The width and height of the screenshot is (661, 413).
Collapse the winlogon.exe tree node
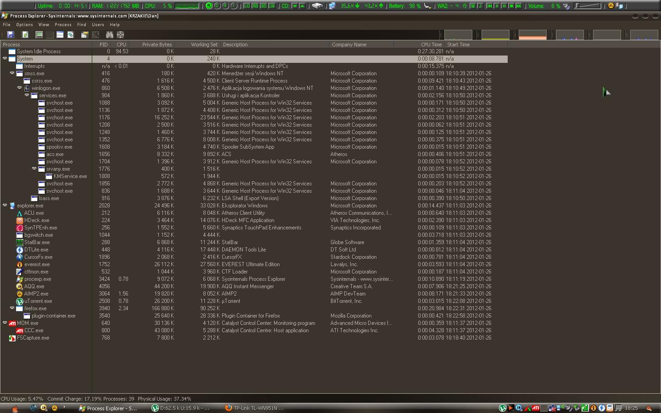(x=20, y=88)
